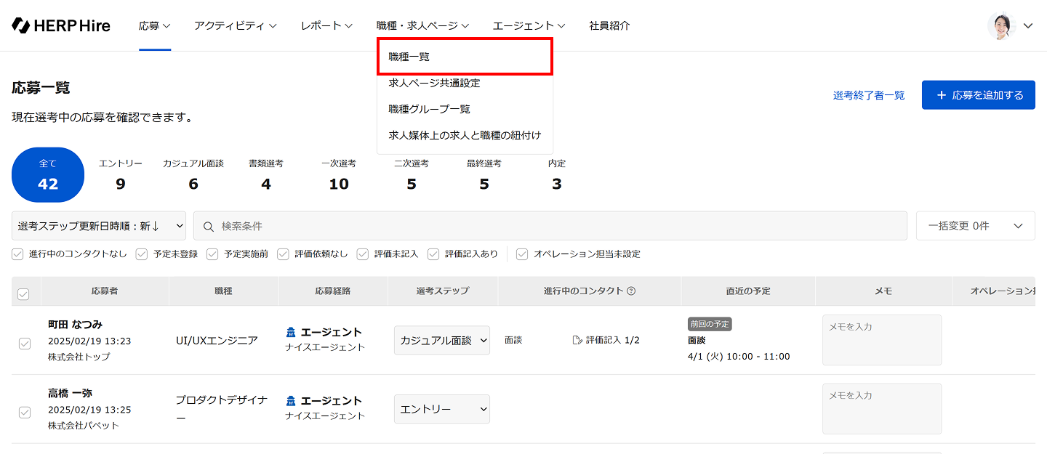Screen dimensions: 1047x454
Task: Open the user profile avatar menu
Action: tap(1001, 25)
